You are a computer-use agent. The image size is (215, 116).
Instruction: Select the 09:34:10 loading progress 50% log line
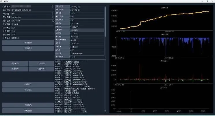coord(69,75)
